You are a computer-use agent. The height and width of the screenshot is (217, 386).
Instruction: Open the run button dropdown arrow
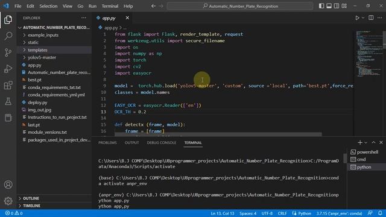pos(363,18)
